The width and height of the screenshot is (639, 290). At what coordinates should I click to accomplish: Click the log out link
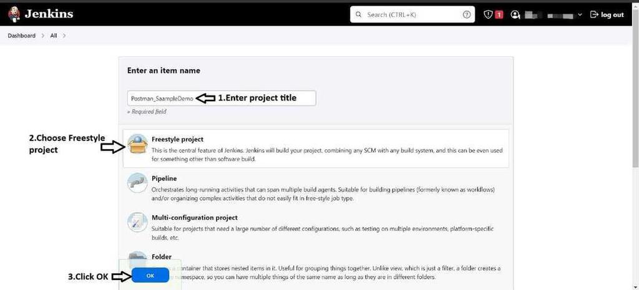click(x=607, y=14)
